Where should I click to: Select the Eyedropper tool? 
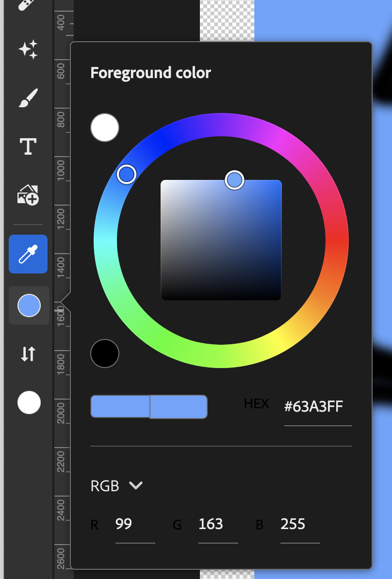28,254
